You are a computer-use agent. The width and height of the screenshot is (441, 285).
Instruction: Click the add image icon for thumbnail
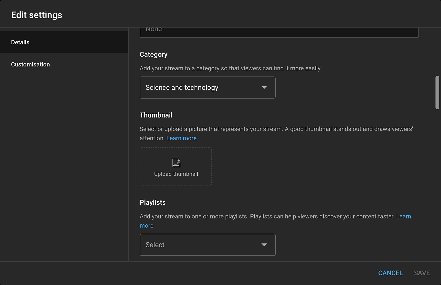[176, 163]
